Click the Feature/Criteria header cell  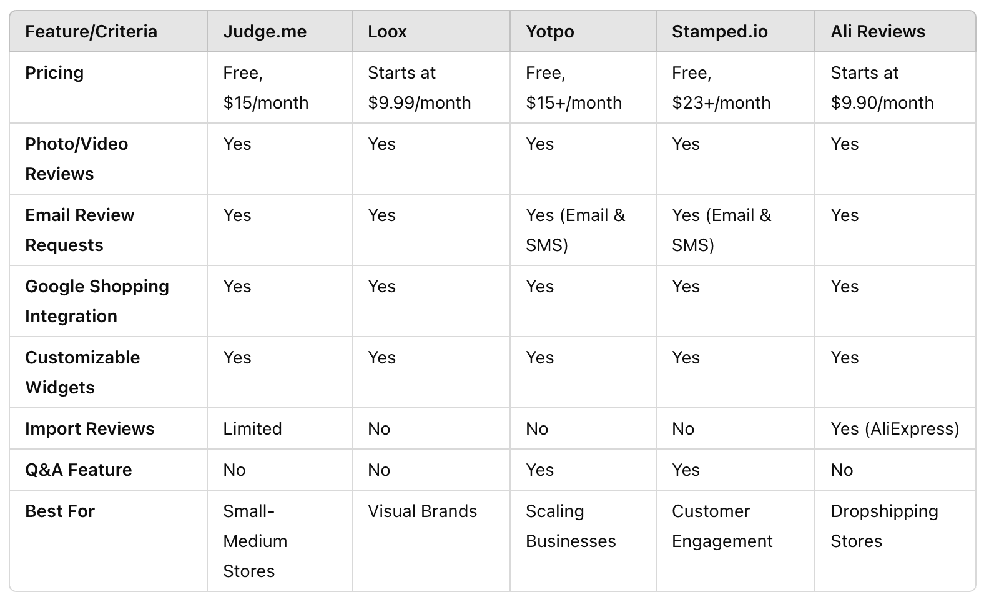91,32
